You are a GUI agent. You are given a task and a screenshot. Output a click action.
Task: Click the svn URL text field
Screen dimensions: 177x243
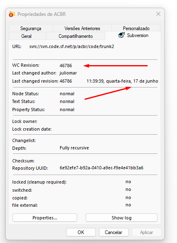(72, 46)
